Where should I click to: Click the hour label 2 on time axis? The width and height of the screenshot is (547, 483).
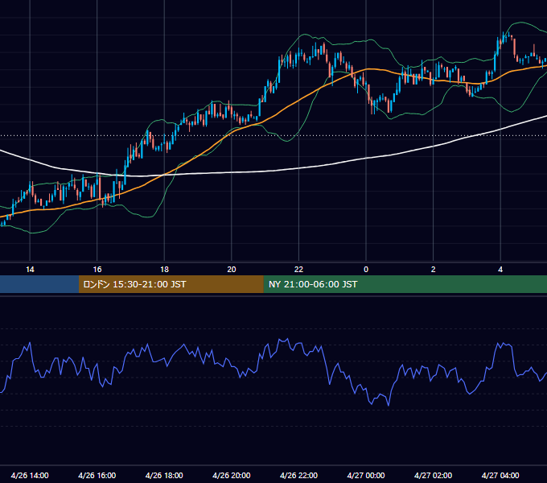(434, 270)
